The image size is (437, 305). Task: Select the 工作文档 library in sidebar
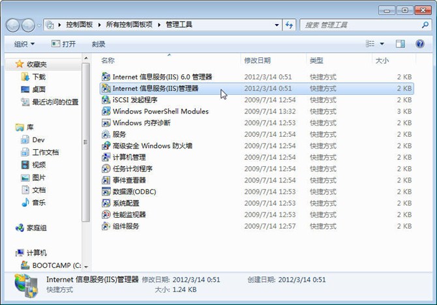click(40, 152)
